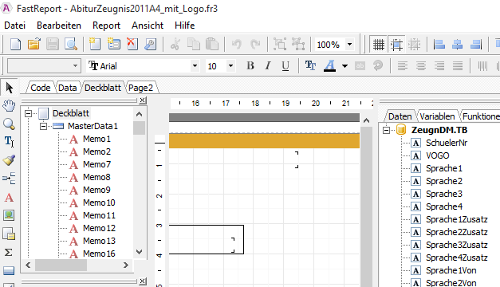Group the selected objects
Image resolution: width=500 pixels, height=287 pixels.
pyautogui.click(x=280, y=45)
